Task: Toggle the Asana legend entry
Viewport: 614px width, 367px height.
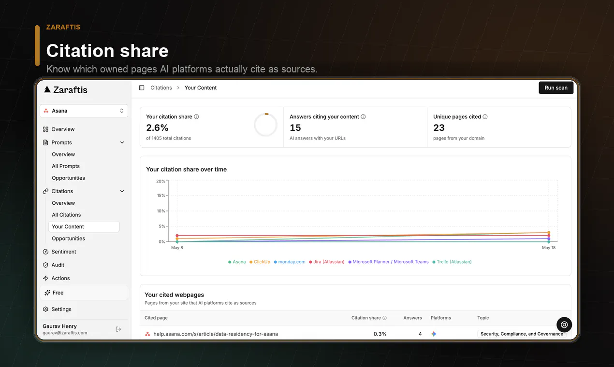Action: (x=237, y=262)
